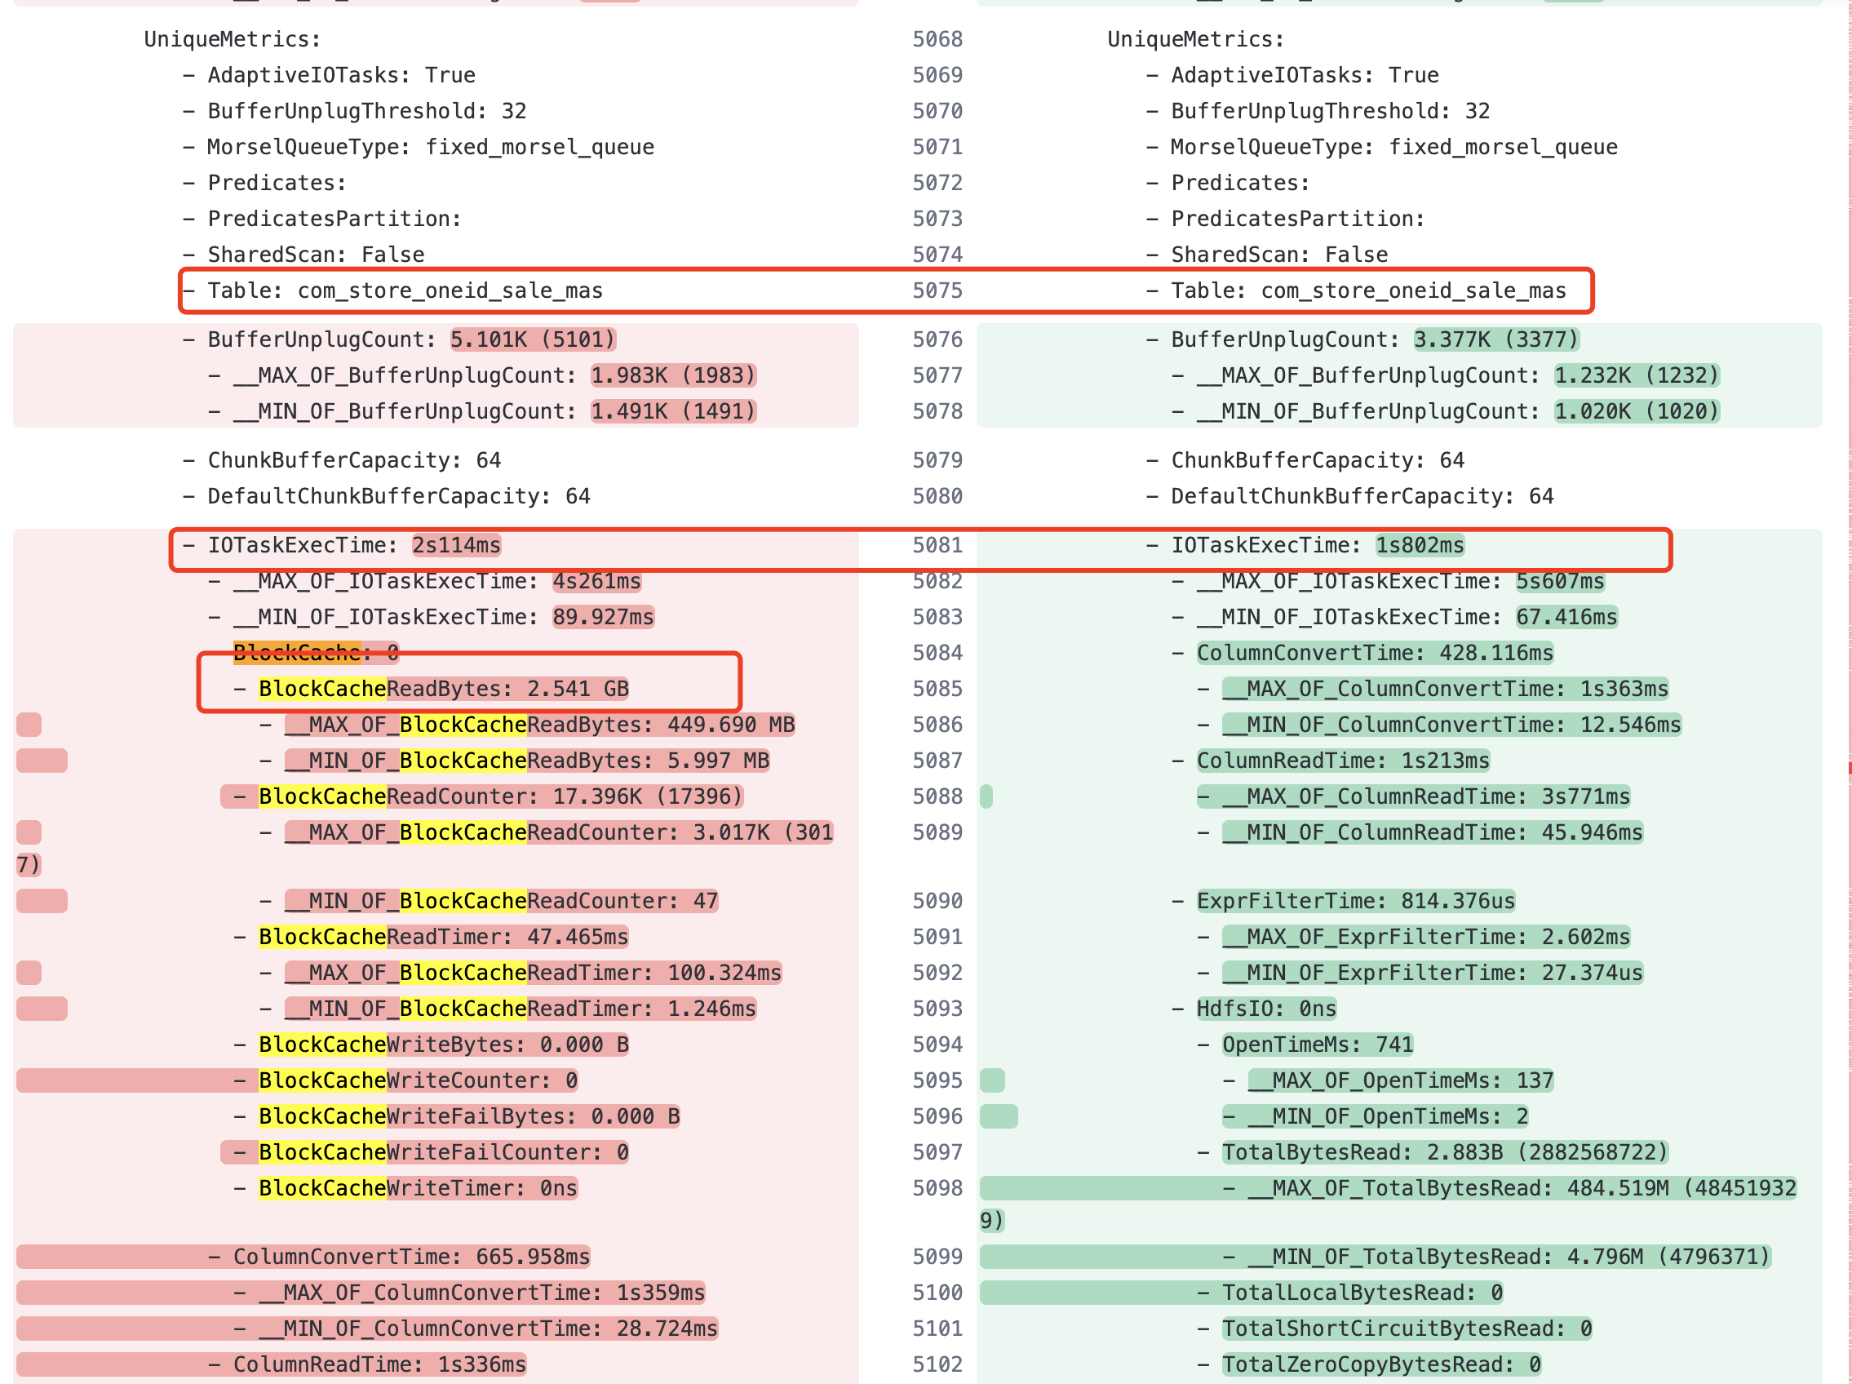Click left BufferUnplugCount 5.101K value
Viewport: 1852px width, 1384px height.
pyautogui.click(x=533, y=339)
